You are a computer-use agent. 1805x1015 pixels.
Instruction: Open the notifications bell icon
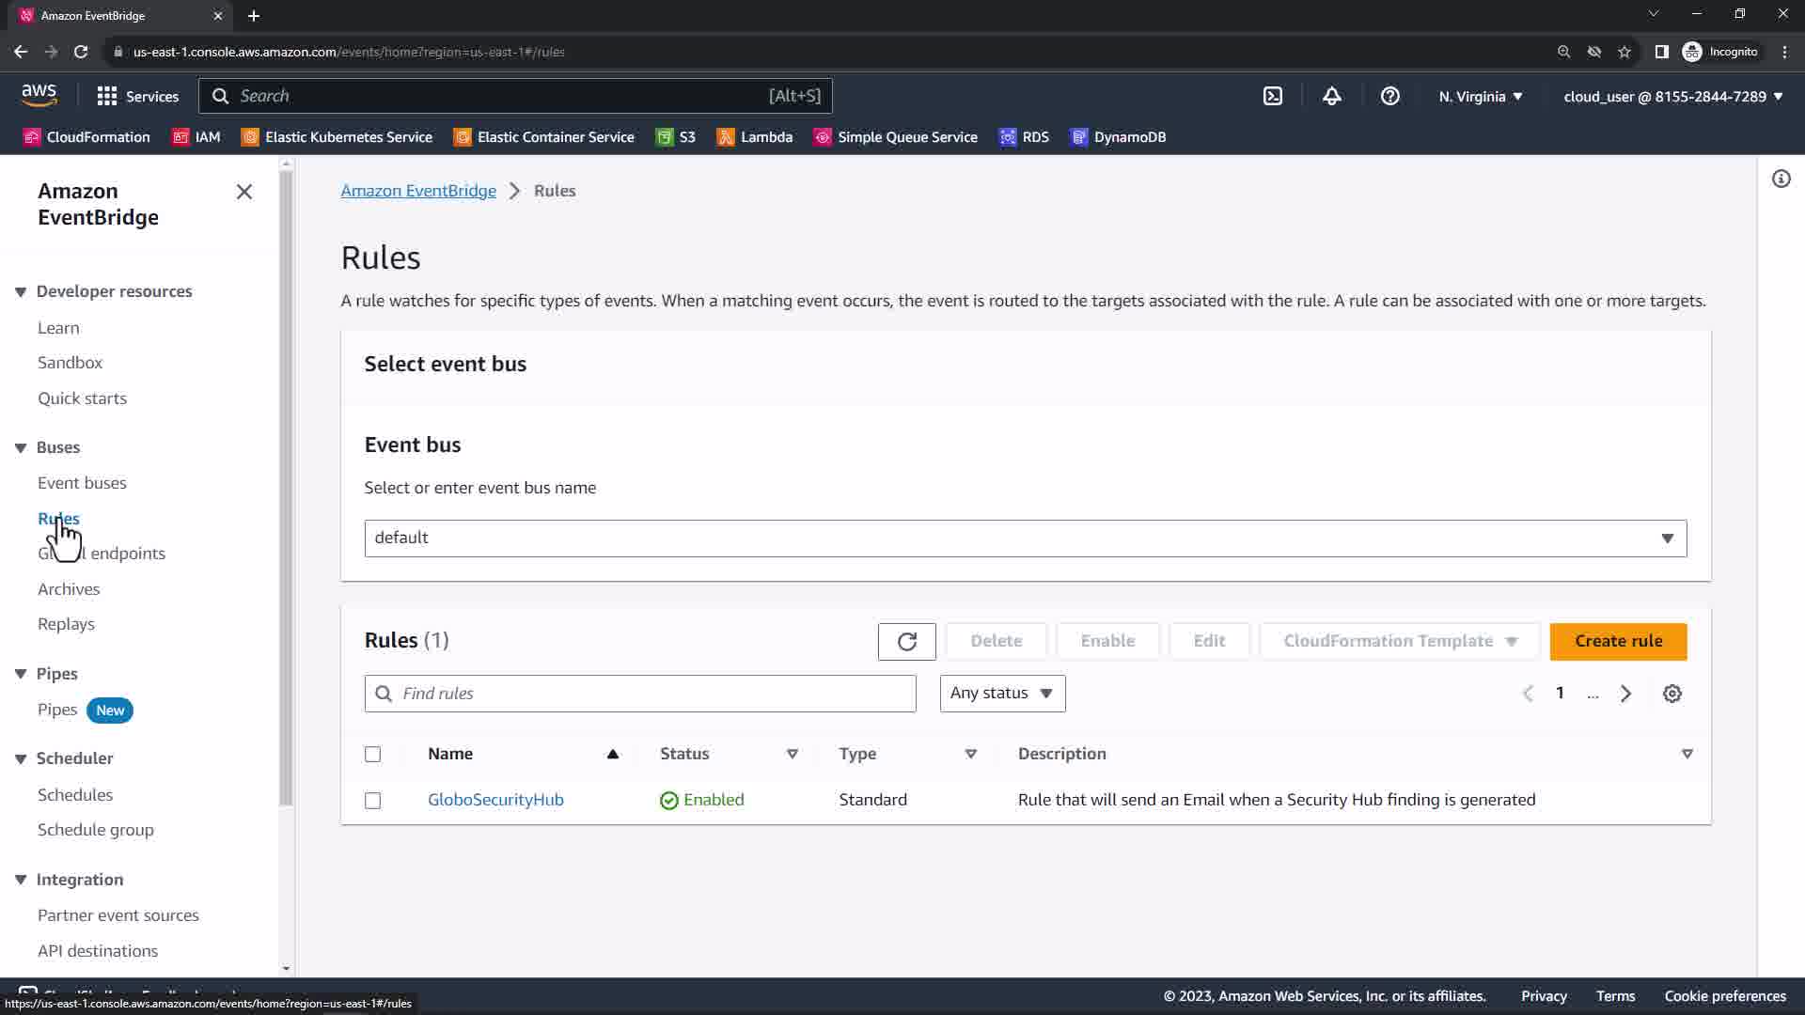tap(1331, 96)
